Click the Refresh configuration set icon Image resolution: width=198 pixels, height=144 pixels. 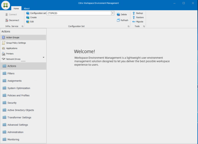118,20
